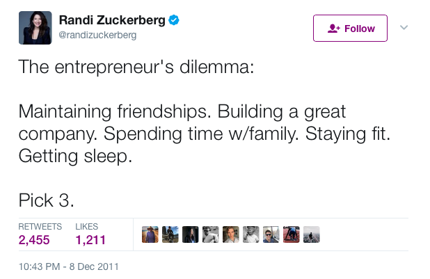Open black-and-white avatar of man in sunglasses
Viewport: 430px width, 279px height.
[x=211, y=234]
